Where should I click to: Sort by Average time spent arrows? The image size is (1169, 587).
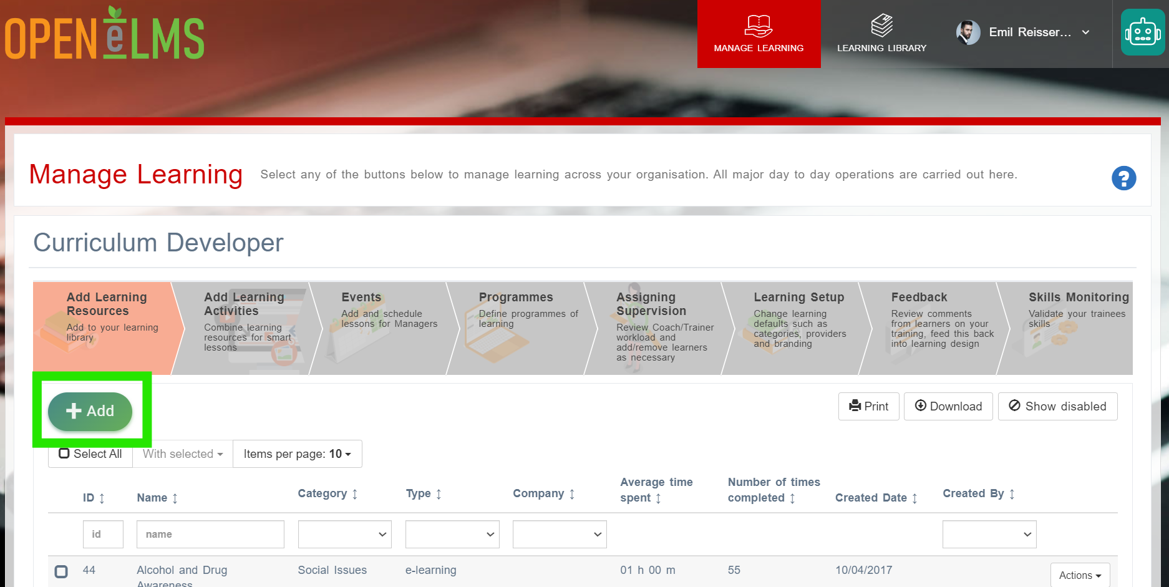[x=658, y=498]
